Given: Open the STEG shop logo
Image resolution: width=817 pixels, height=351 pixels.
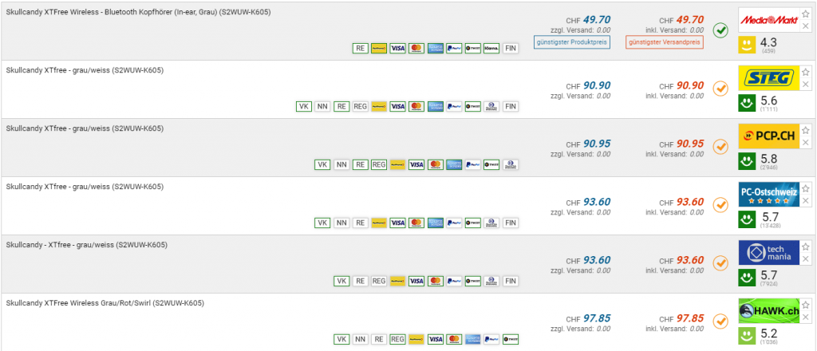Looking at the screenshot, I should click(x=768, y=78).
